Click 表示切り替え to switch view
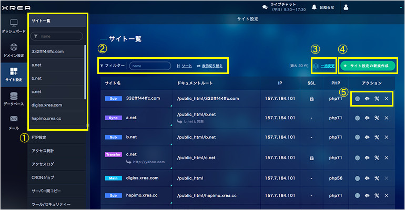The image size is (405, 210). (x=209, y=66)
